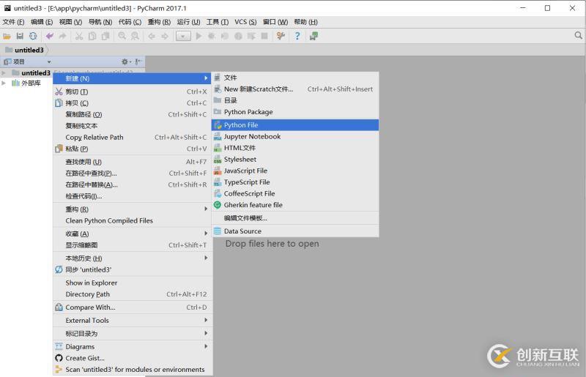Choose TypeScript File in the submenu
Image resolution: width=586 pixels, height=377 pixels.
tap(295, 182)
